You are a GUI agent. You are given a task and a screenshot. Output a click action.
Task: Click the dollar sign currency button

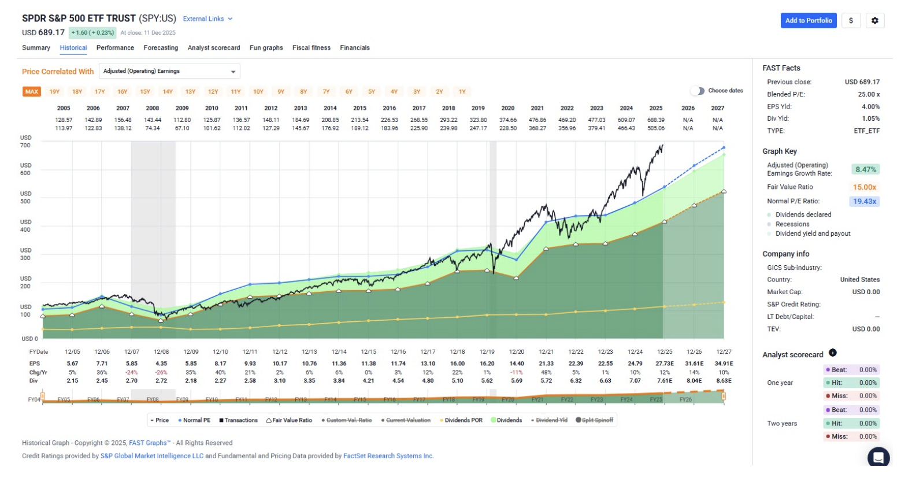point(851,20)
